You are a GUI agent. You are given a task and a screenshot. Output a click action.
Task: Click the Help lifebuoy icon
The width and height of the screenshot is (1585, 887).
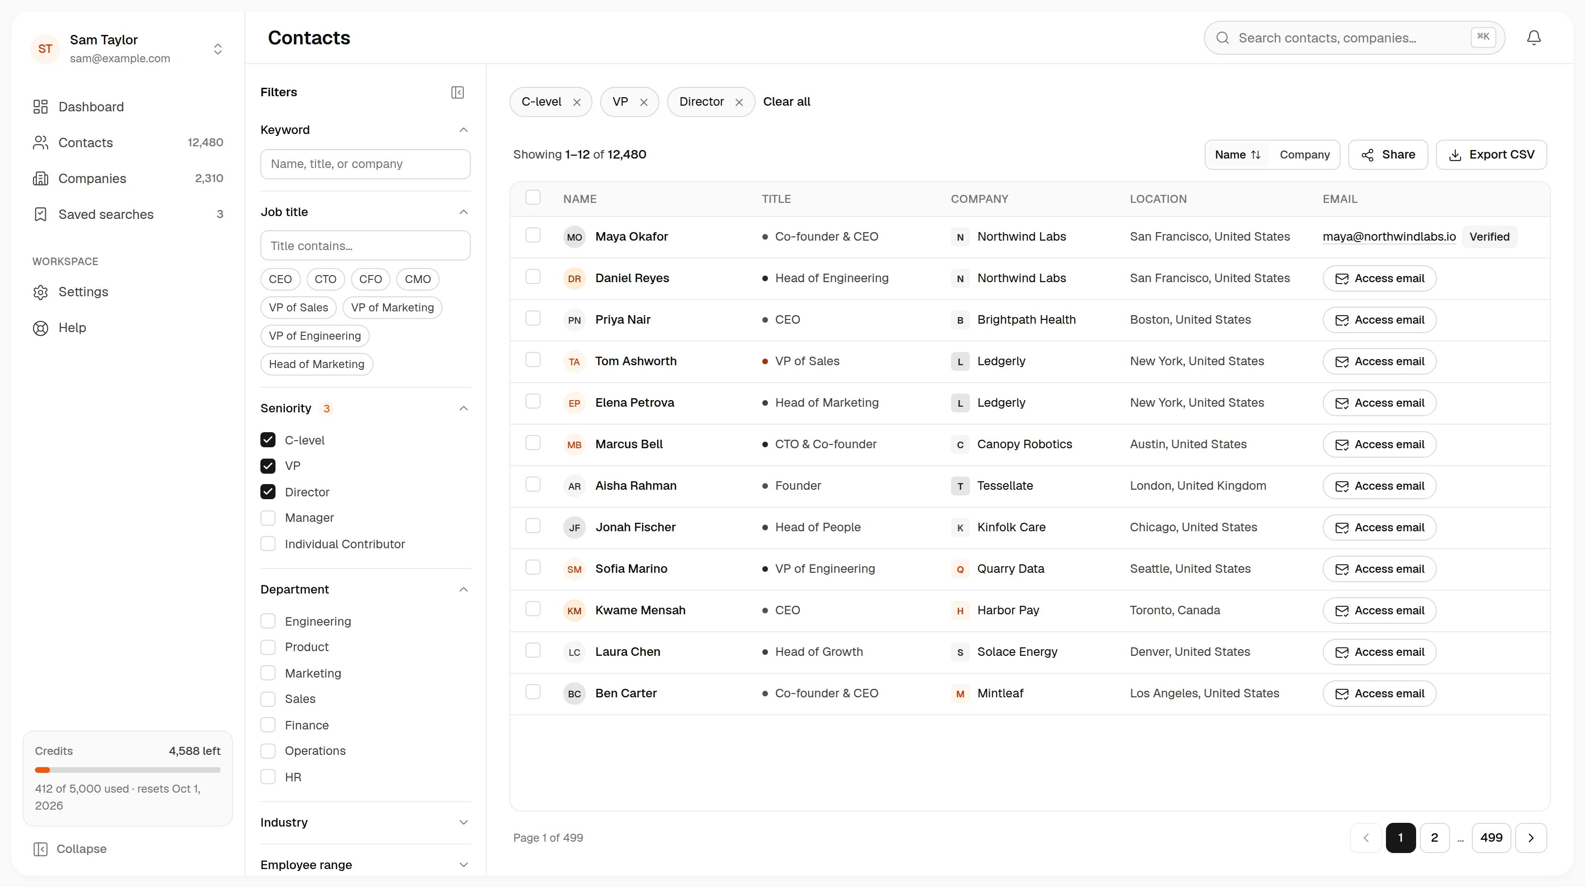(x=41, y=328)
